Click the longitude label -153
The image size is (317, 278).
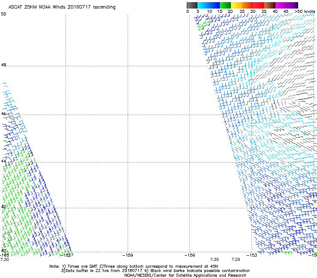[252, 255]
